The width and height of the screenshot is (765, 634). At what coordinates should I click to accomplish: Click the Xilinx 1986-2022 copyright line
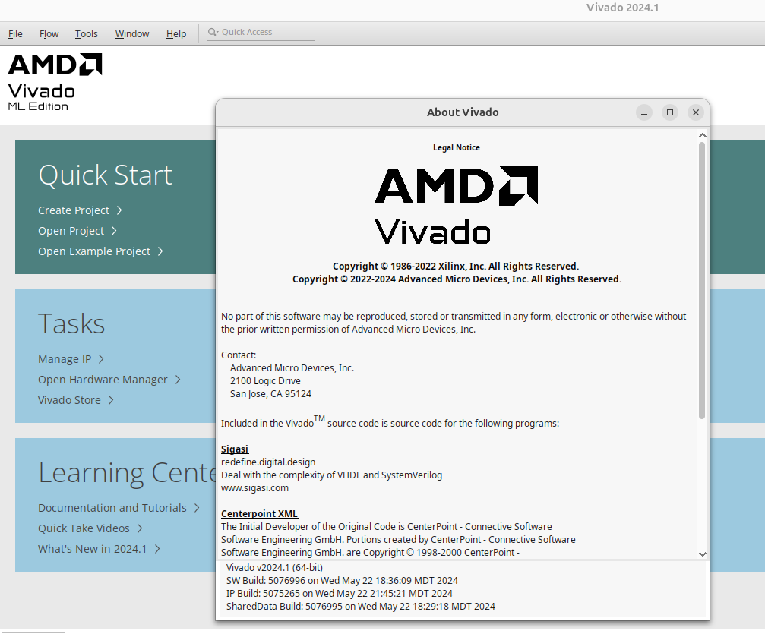pos(456,267)
